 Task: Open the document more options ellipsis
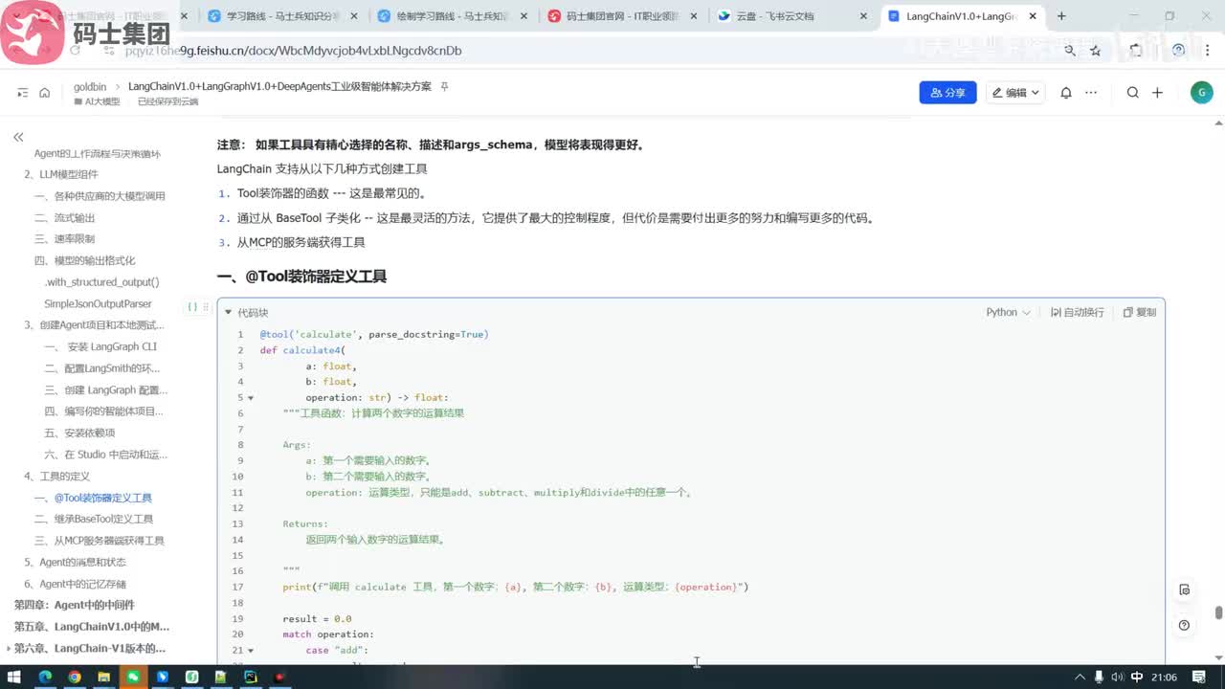click(x=1090, y=93)
